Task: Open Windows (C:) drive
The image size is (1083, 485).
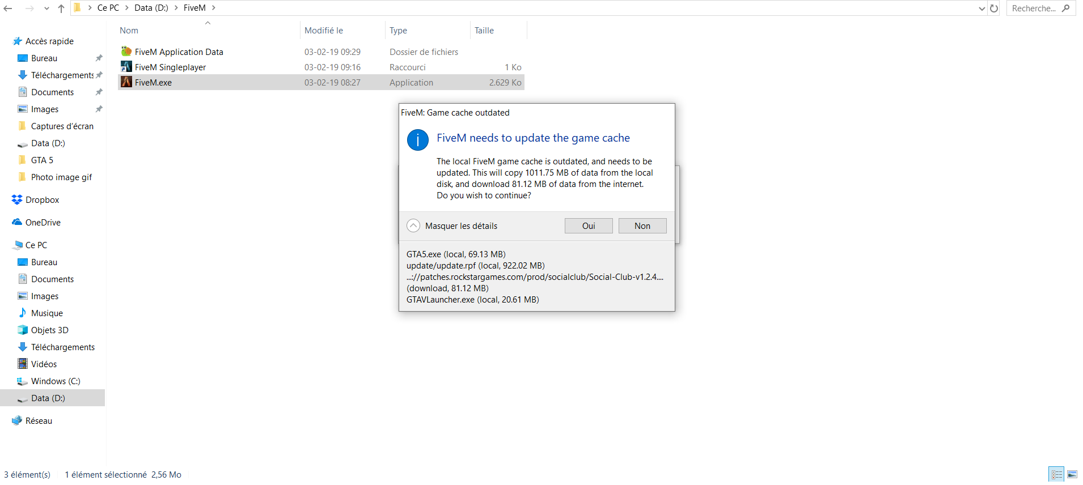Action: click(x=56, y=381)
